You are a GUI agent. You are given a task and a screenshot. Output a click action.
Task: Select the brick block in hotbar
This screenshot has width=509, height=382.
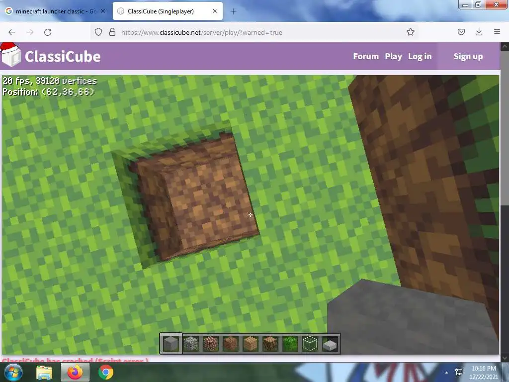point(210,344)
